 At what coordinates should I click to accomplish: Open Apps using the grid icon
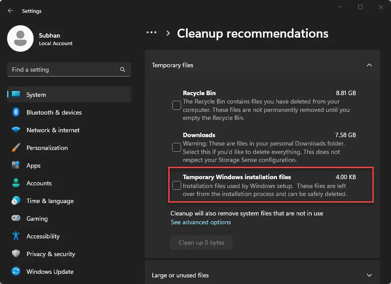click(16, 165)
